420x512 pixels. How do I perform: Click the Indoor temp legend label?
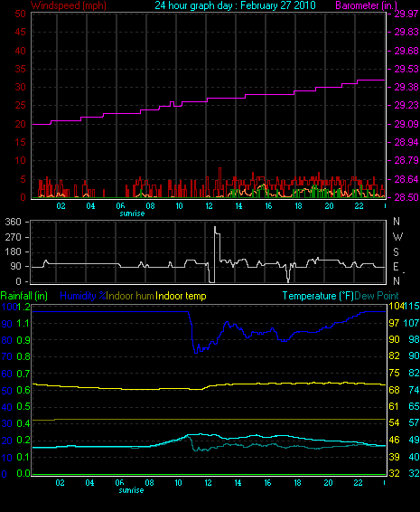point(181,296)
